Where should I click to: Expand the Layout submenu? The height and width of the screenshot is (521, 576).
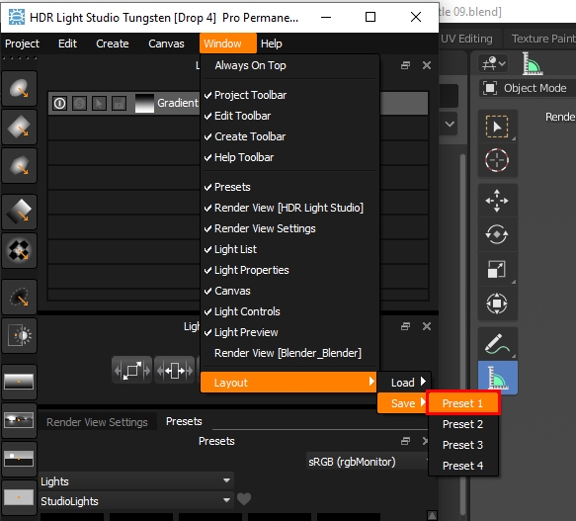288,383
